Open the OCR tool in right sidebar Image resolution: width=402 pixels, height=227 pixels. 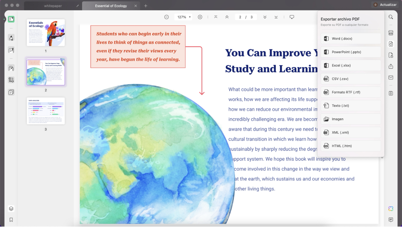tap(391, 33)
